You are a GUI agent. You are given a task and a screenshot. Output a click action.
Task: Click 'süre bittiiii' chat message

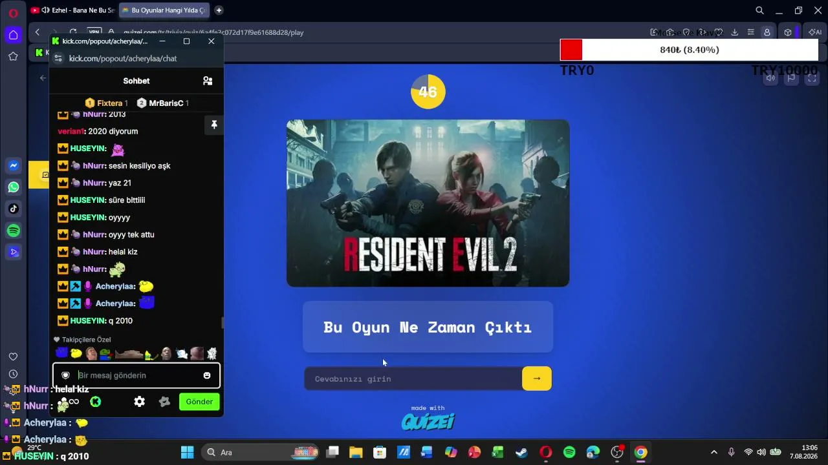coord(127,200)
